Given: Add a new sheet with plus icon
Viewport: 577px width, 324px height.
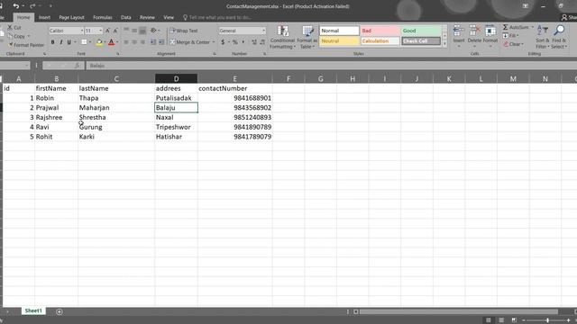Looking at the screenshot, I should point(60,311).
